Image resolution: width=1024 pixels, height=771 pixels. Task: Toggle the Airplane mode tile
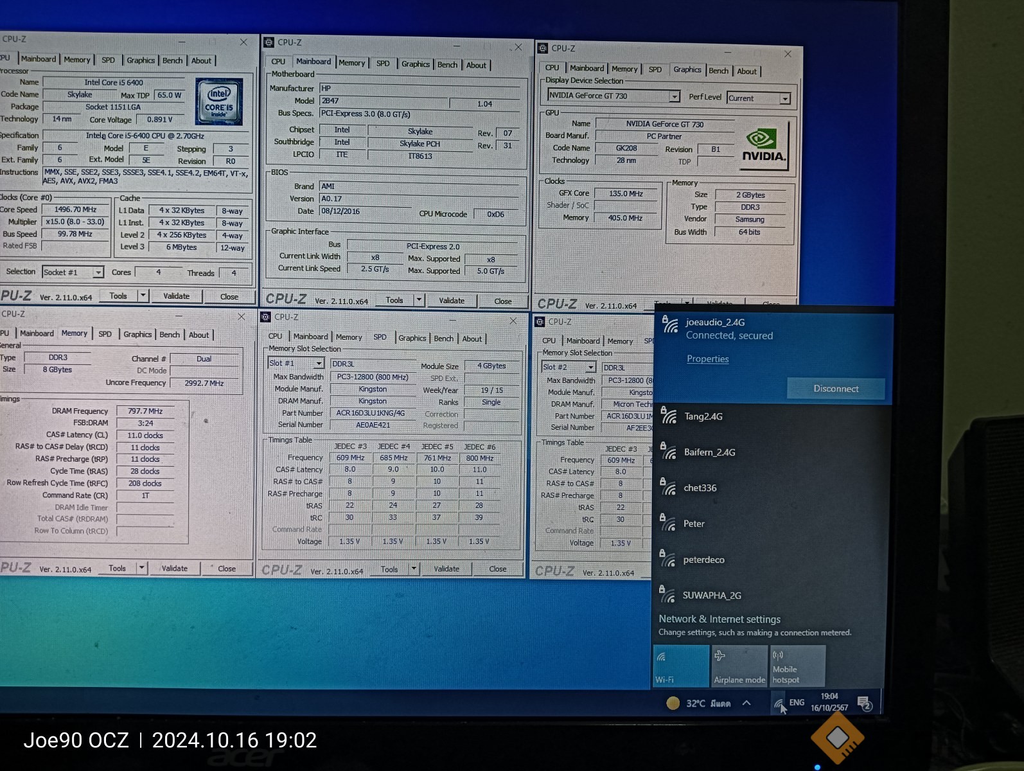(739, 666)
